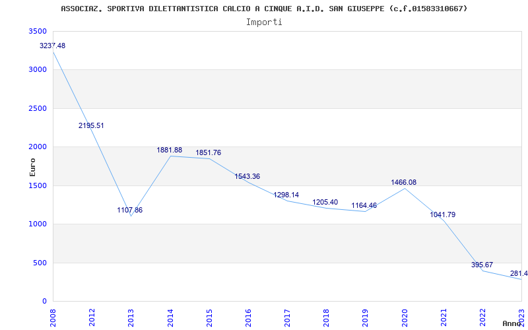
Task: Select the 2014 x-axis year label
Action: 170,317
